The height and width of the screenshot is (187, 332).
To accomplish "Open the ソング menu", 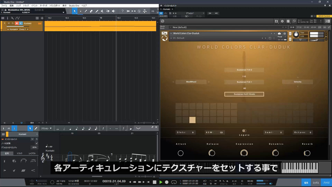I will coord(18,6).
